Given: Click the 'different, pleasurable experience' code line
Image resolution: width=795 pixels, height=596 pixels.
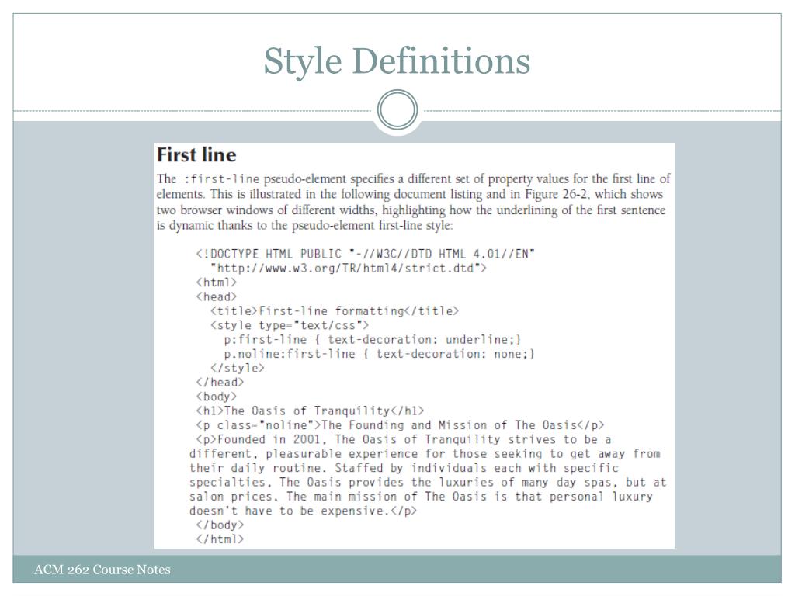Looking at the screenshot, I should coord(425,453).
